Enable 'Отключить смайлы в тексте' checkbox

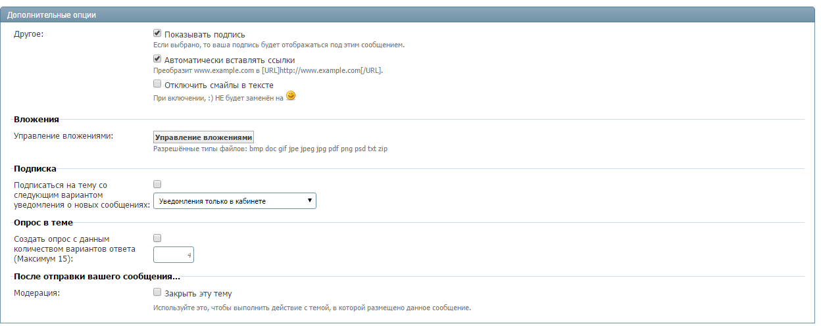point(157,84)
